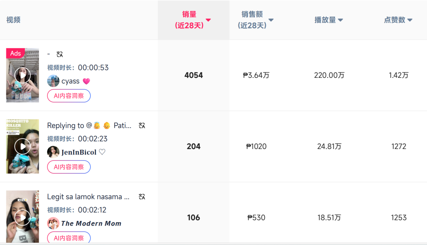The height and width of the screenshot is (245, 427).
Task: Click the Ads badge on first thumbnail
Action: 15,53
